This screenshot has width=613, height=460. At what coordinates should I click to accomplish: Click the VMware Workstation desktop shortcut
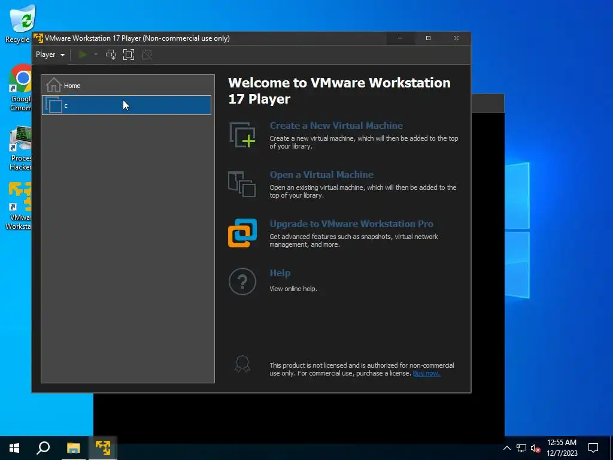click(19, 206)
